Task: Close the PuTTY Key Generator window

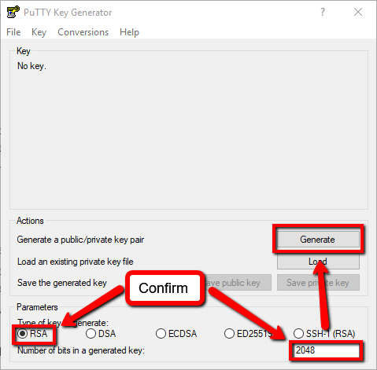Action: click(x=358, y=12)
